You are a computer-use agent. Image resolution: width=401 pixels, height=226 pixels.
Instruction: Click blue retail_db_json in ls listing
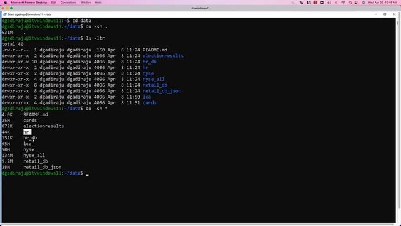(x=162, y=91)
